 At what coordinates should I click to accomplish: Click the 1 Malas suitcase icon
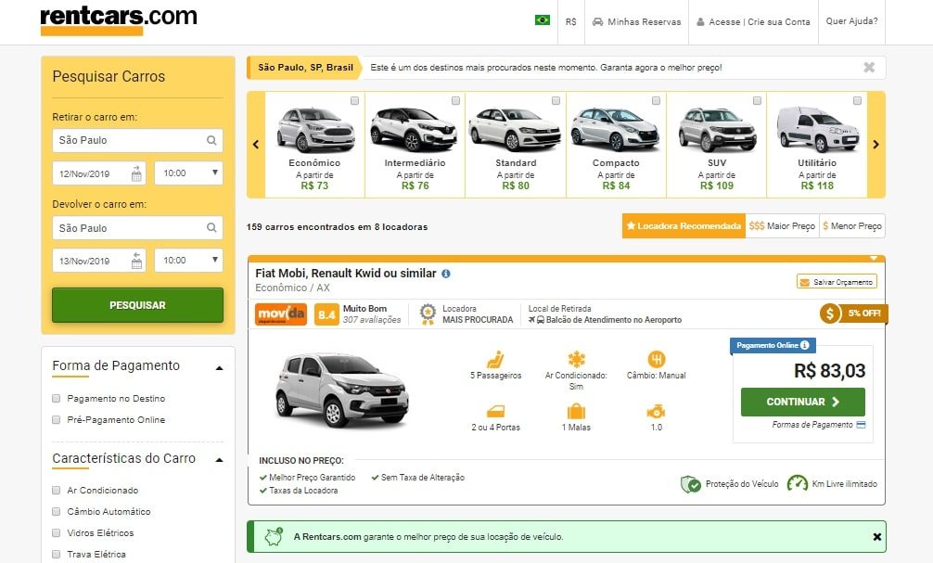coord(576,411)
